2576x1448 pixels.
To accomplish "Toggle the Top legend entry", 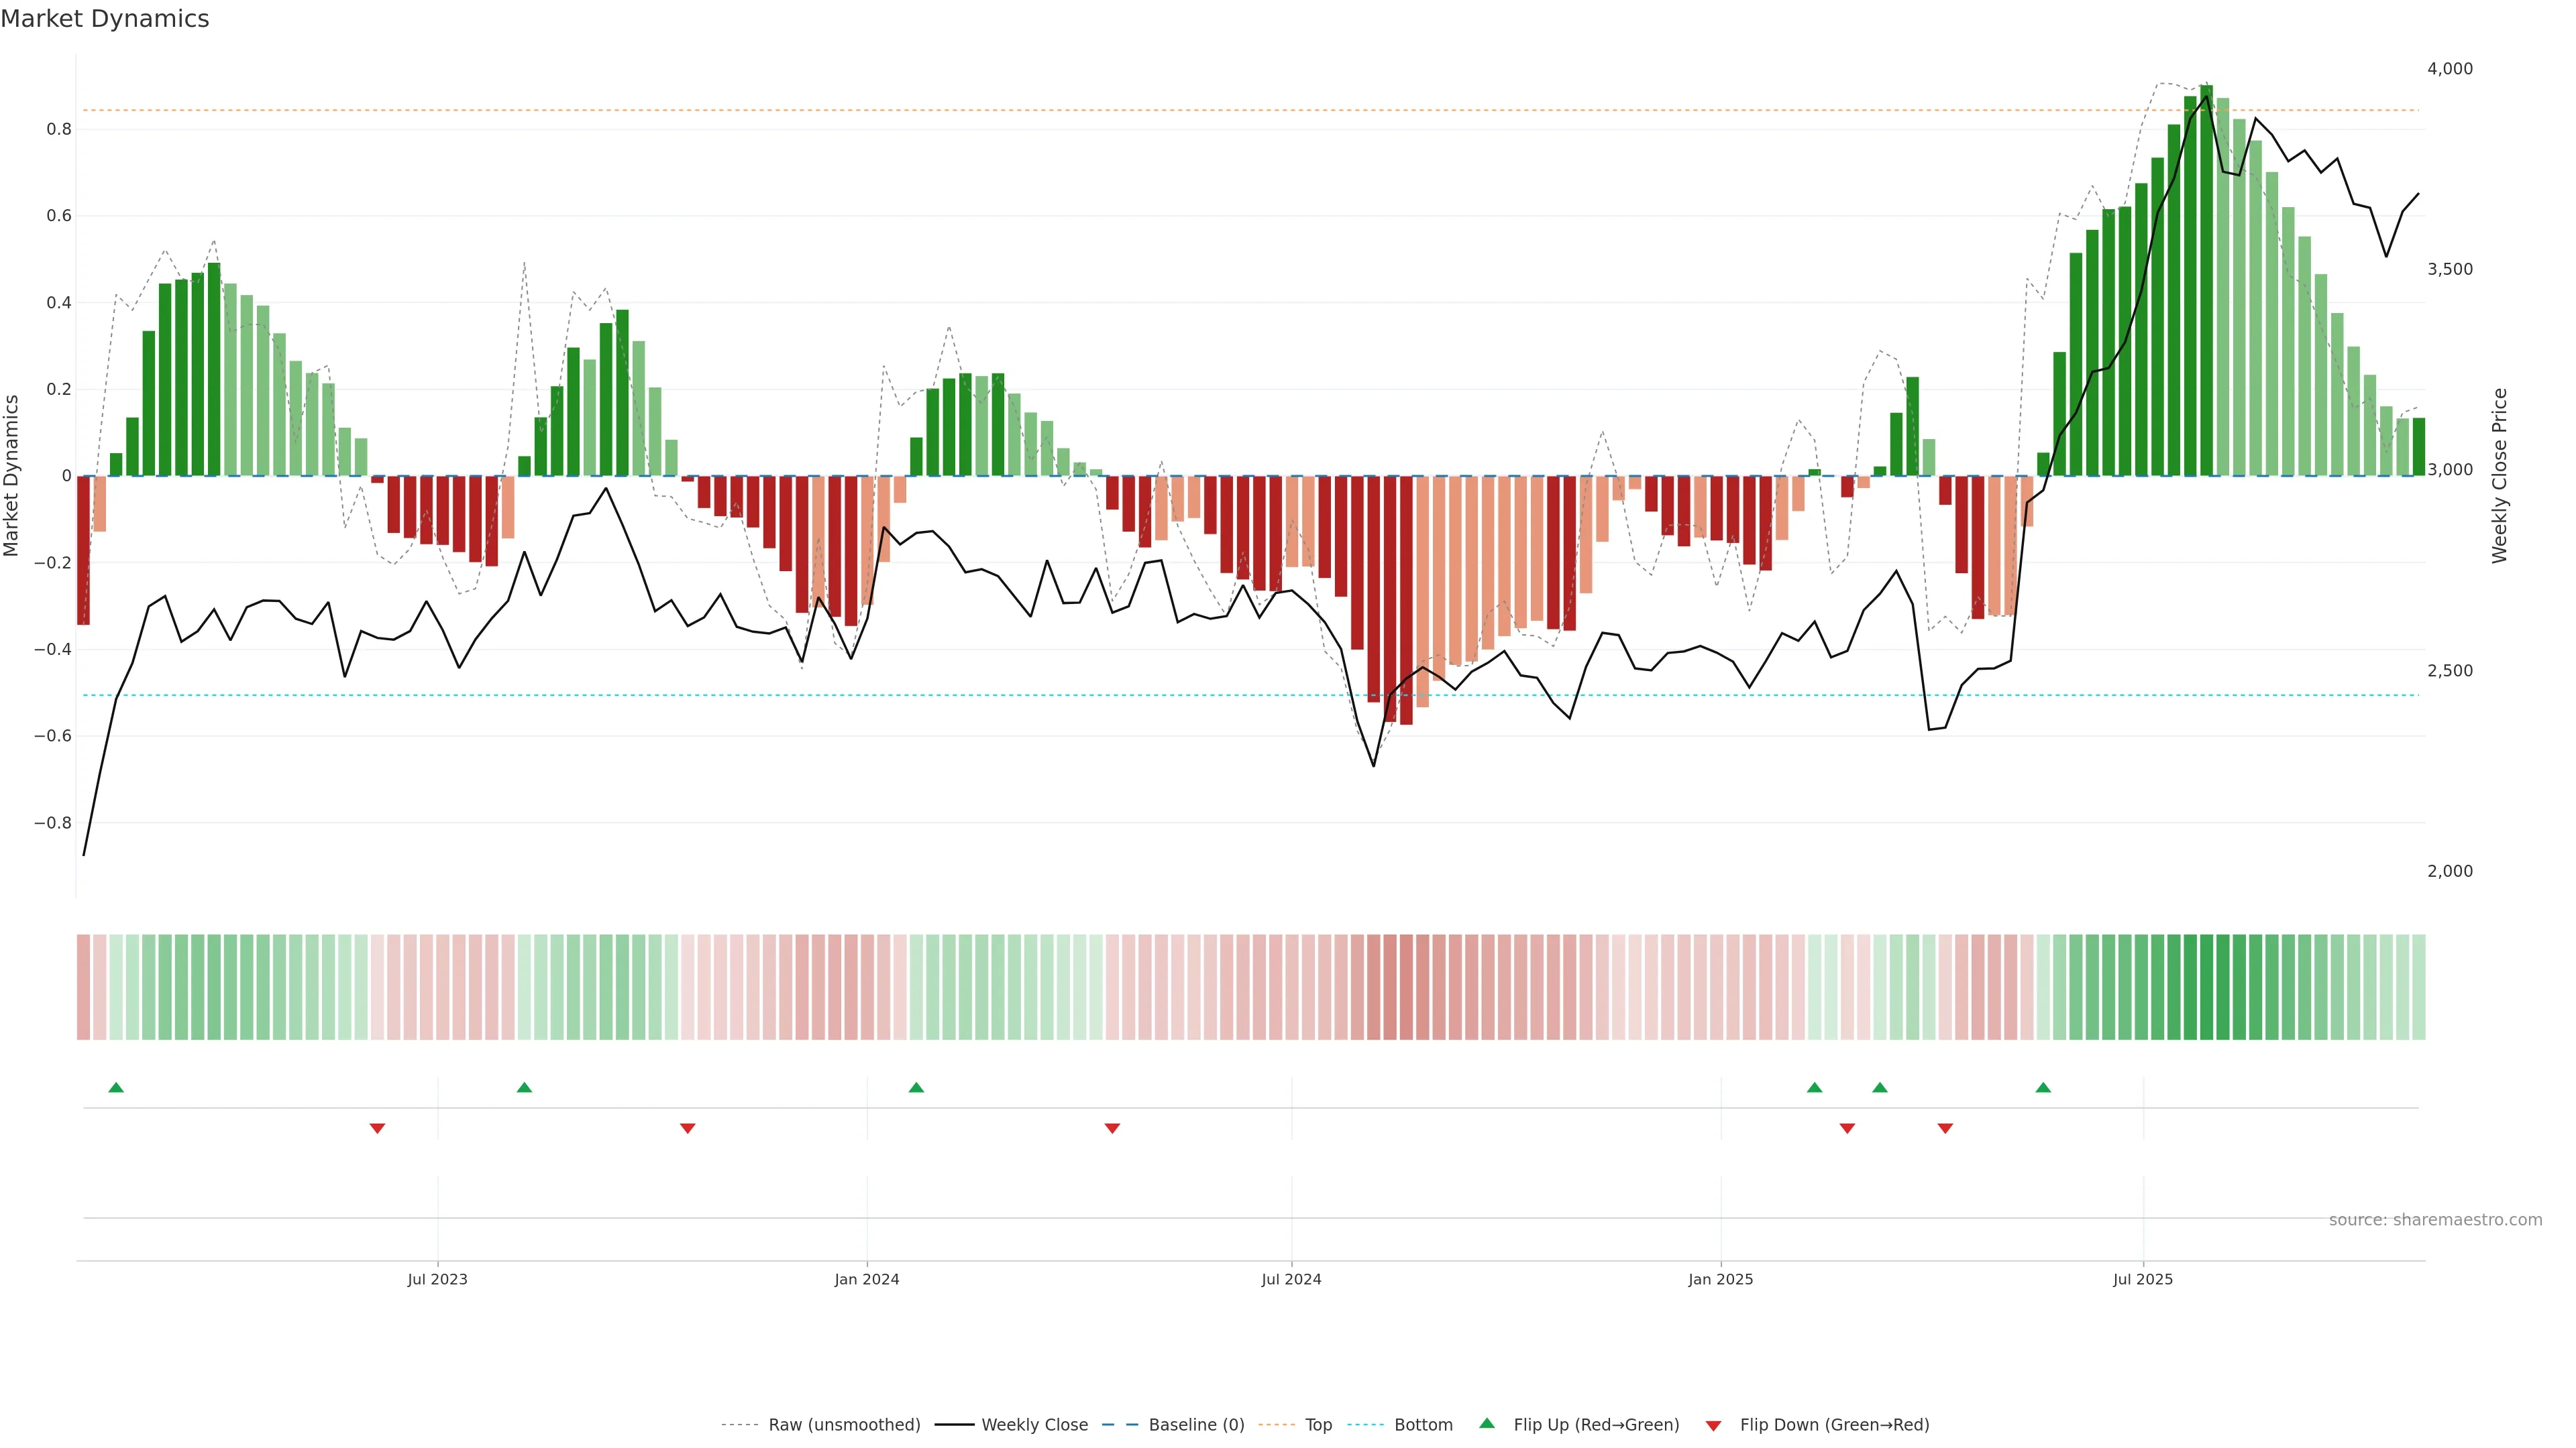I will [1318, 1425].
